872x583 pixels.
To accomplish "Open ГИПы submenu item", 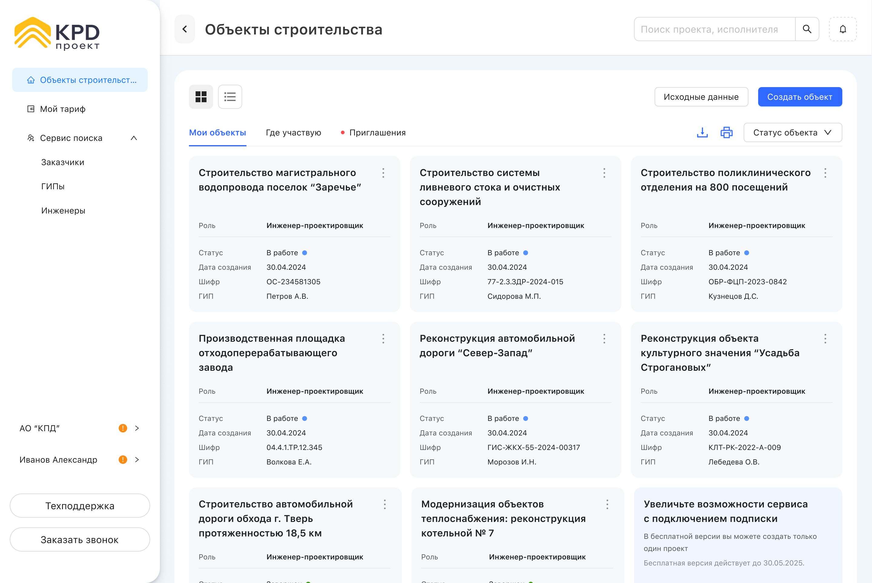I will tap(53, 187).
